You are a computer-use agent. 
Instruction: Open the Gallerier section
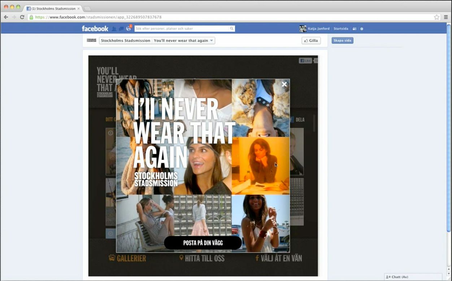tap(127, 258)
